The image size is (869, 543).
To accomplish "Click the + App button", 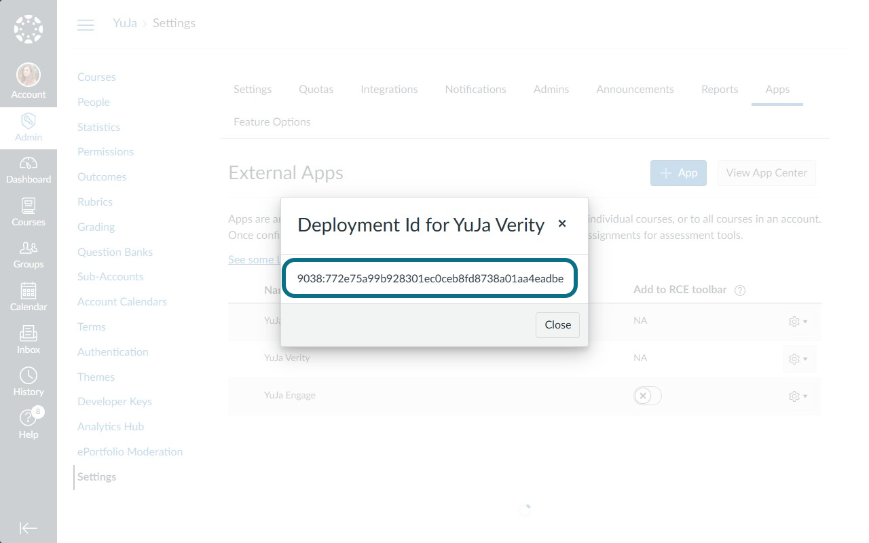I will click(678, 173).
